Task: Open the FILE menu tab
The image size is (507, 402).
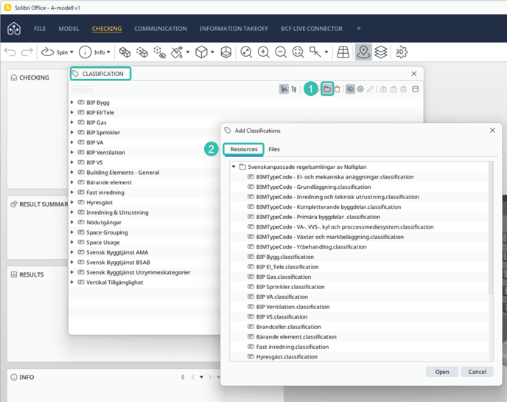Action: point(40,29)
